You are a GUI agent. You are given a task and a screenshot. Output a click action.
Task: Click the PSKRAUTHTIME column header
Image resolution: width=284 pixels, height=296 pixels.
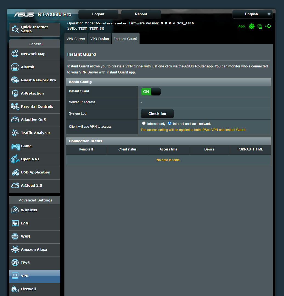pos(250,149)
